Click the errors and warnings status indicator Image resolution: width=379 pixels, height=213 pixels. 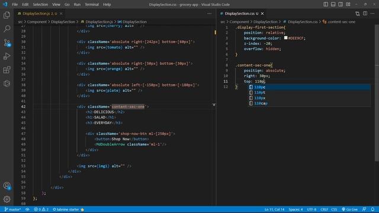coord(41,209)
